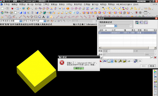Open the 没有选择过滤器 selection filter dropdown
This screenshot has height=96, width=158.
coord(21,21)
